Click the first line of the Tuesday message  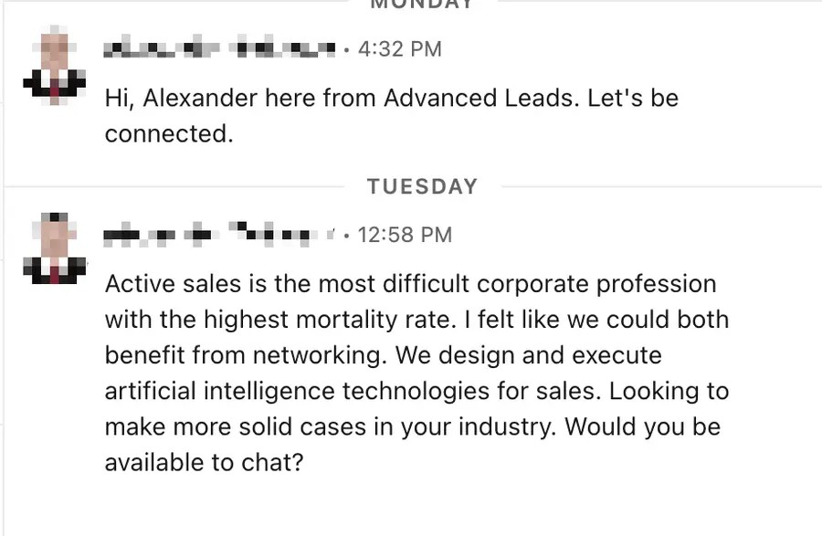click(x=411, y=283)
